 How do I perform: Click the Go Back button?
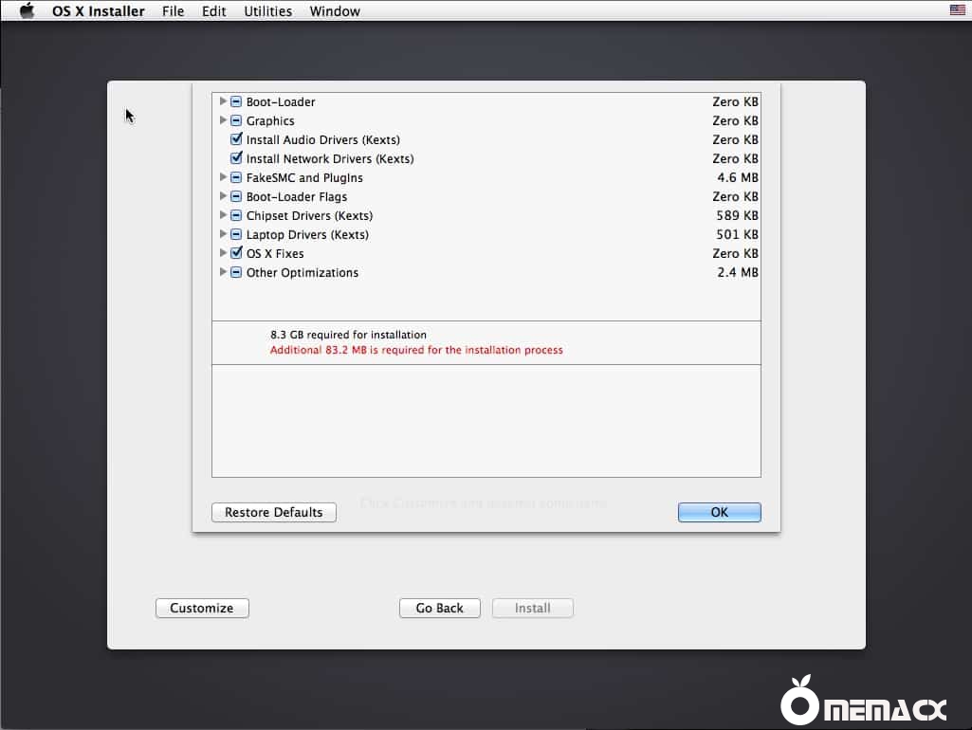[439, 608]
